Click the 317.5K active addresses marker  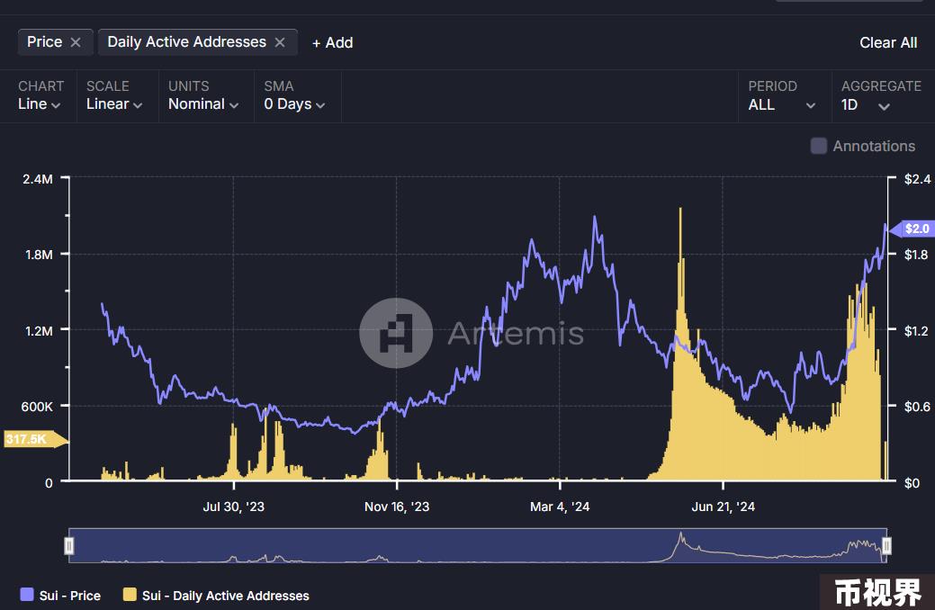[x=36, y=439]
